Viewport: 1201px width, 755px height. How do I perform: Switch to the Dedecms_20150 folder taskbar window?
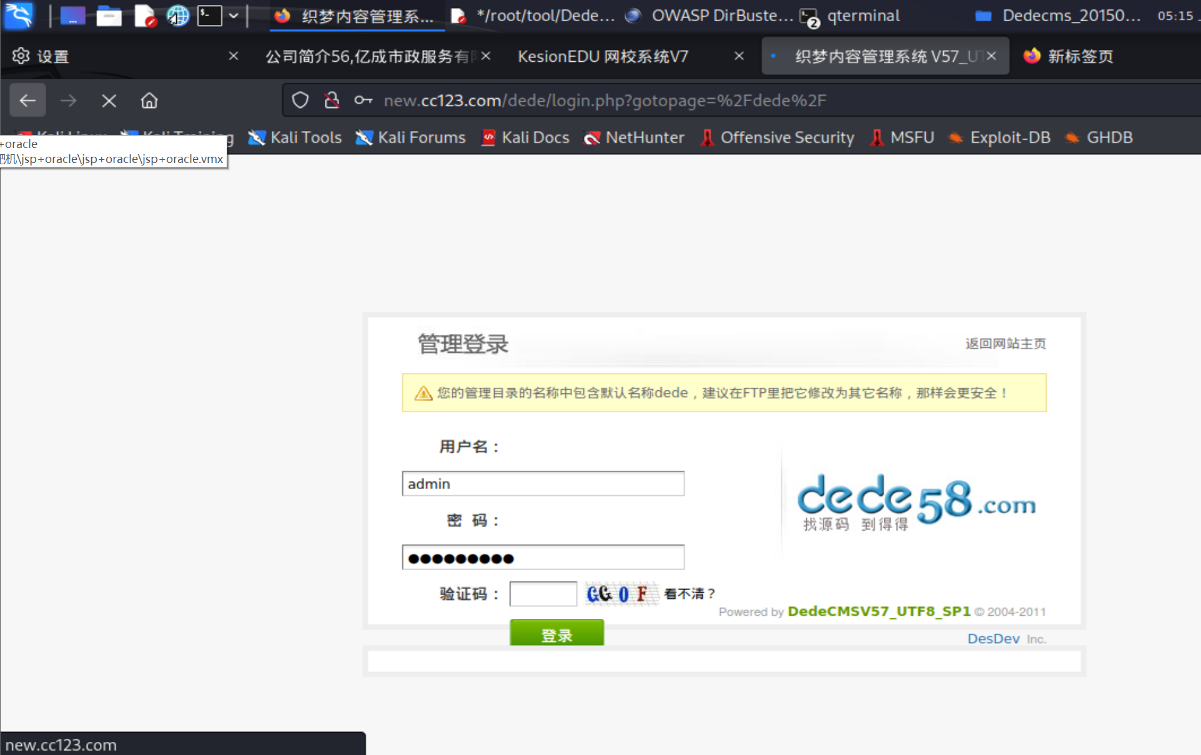1058,16
